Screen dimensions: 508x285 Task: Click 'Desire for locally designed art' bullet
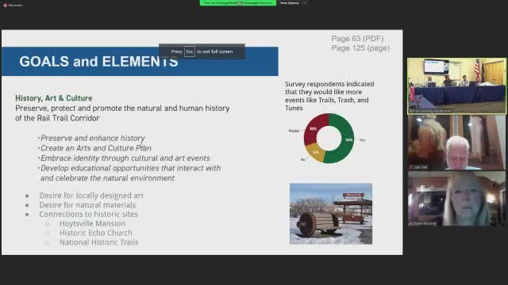91,196
